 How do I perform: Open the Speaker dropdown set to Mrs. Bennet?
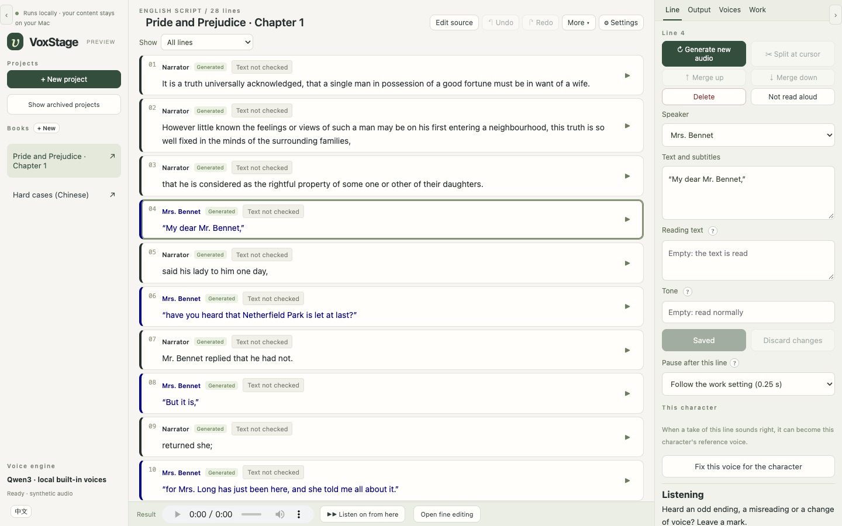(748, 135)
